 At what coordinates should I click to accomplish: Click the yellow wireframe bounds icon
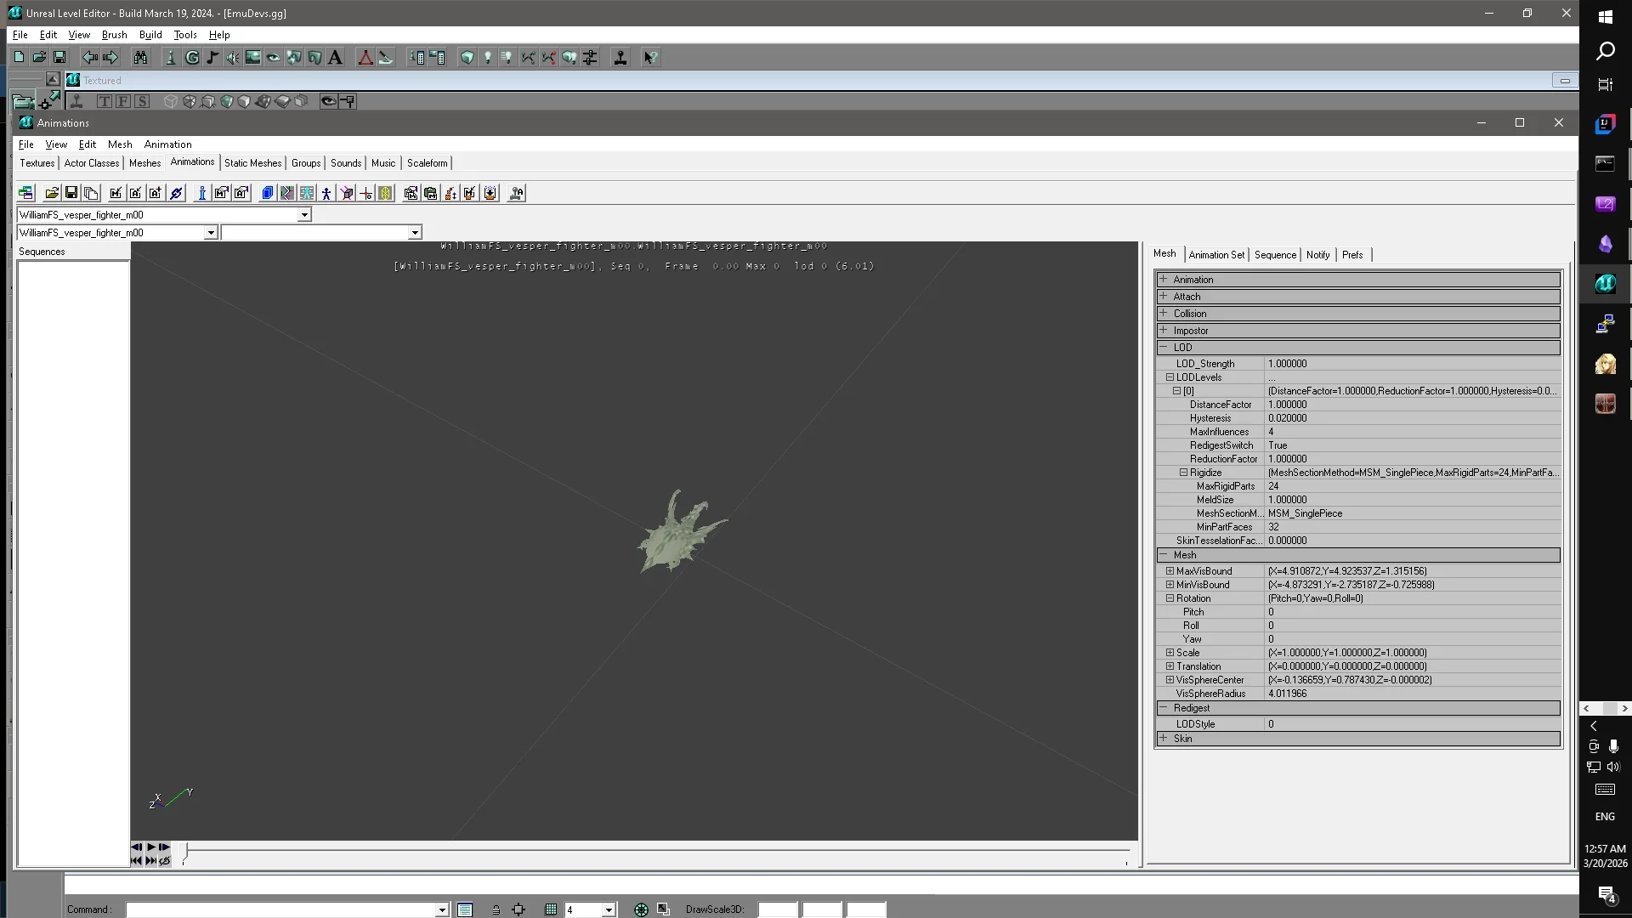point(386,194)
